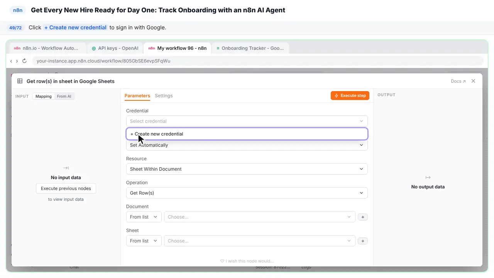Click the browser reload icon
494x278 pixels.
pyautogui.click(x=24, y=61)
